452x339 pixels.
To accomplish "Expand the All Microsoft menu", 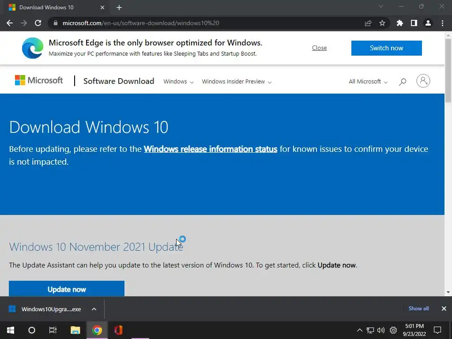I will coord(368,82).
